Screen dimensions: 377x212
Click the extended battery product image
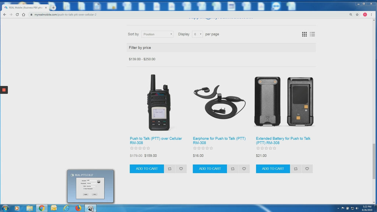tap(284, 102)
